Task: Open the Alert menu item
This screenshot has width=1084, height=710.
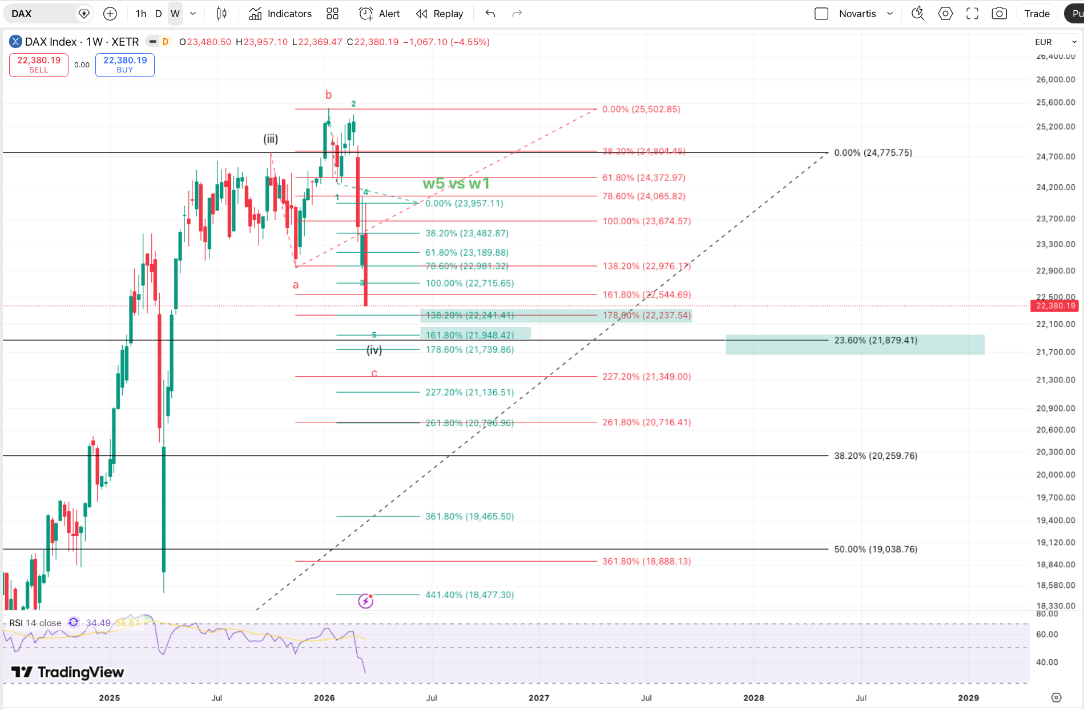Action: click(x=380, y=14)
